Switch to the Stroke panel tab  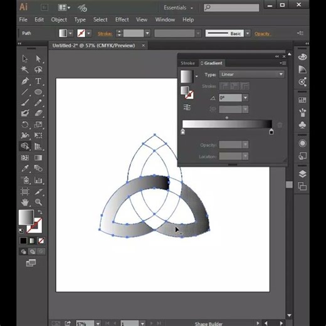tap(187, 63)
